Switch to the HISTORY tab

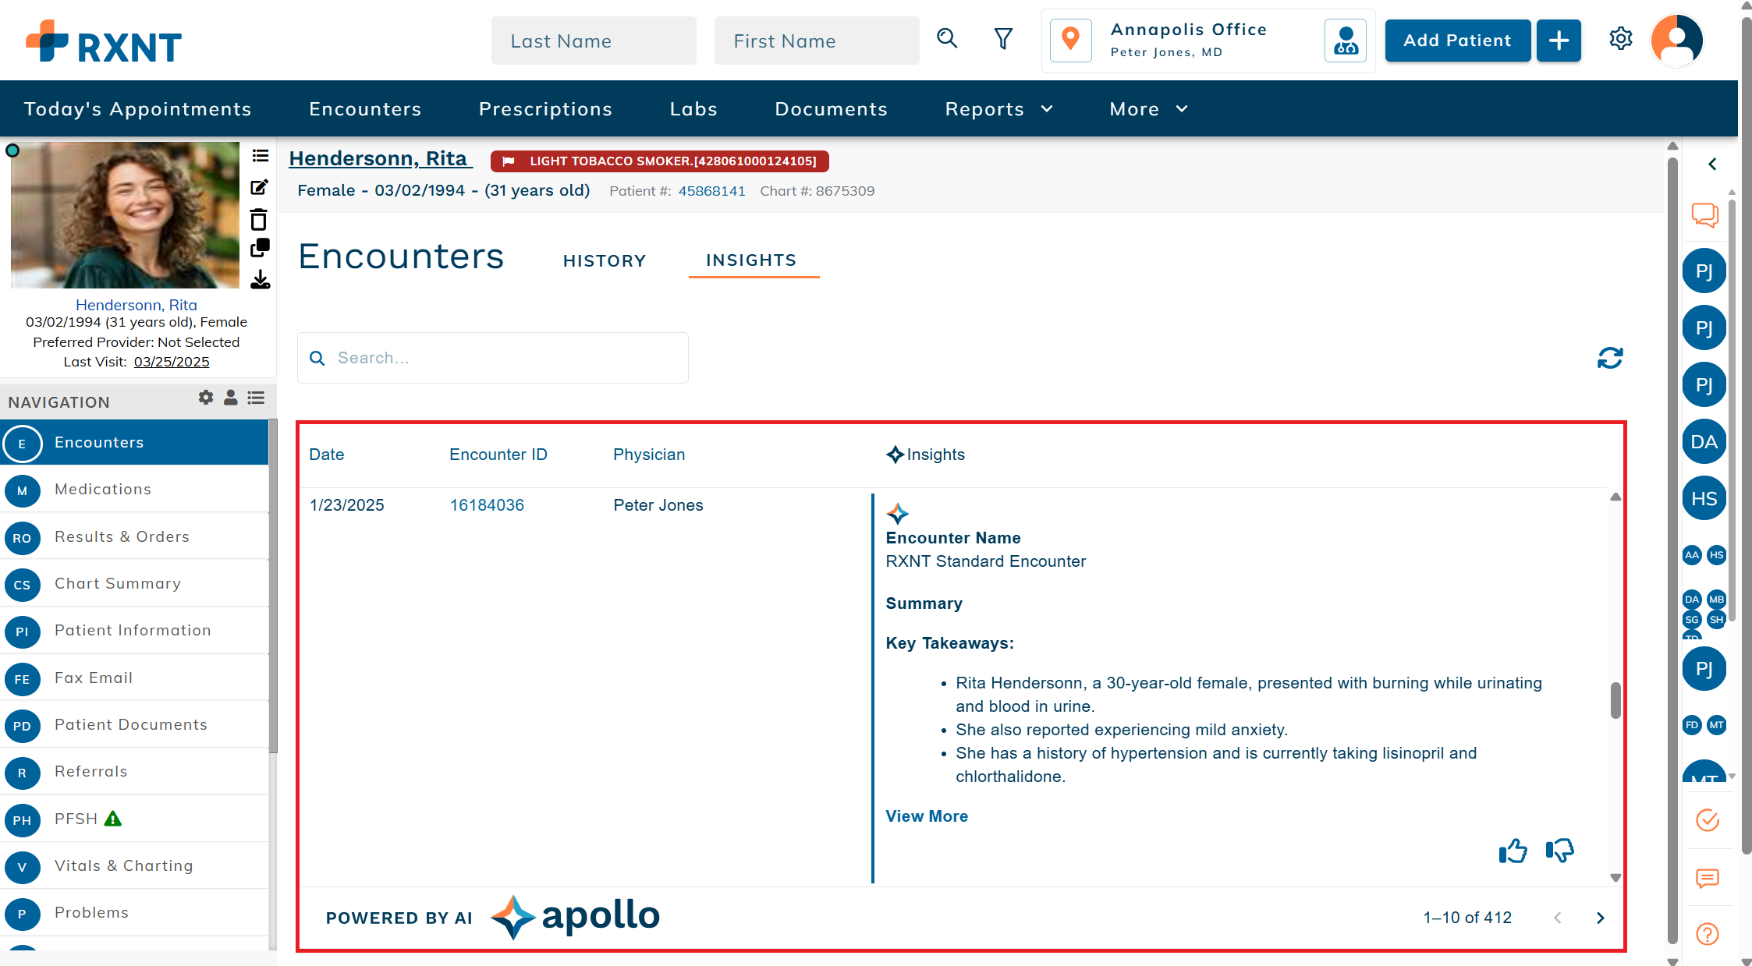point(605,260)
